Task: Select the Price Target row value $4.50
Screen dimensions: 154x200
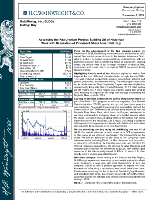Action: tap(68, 57)
